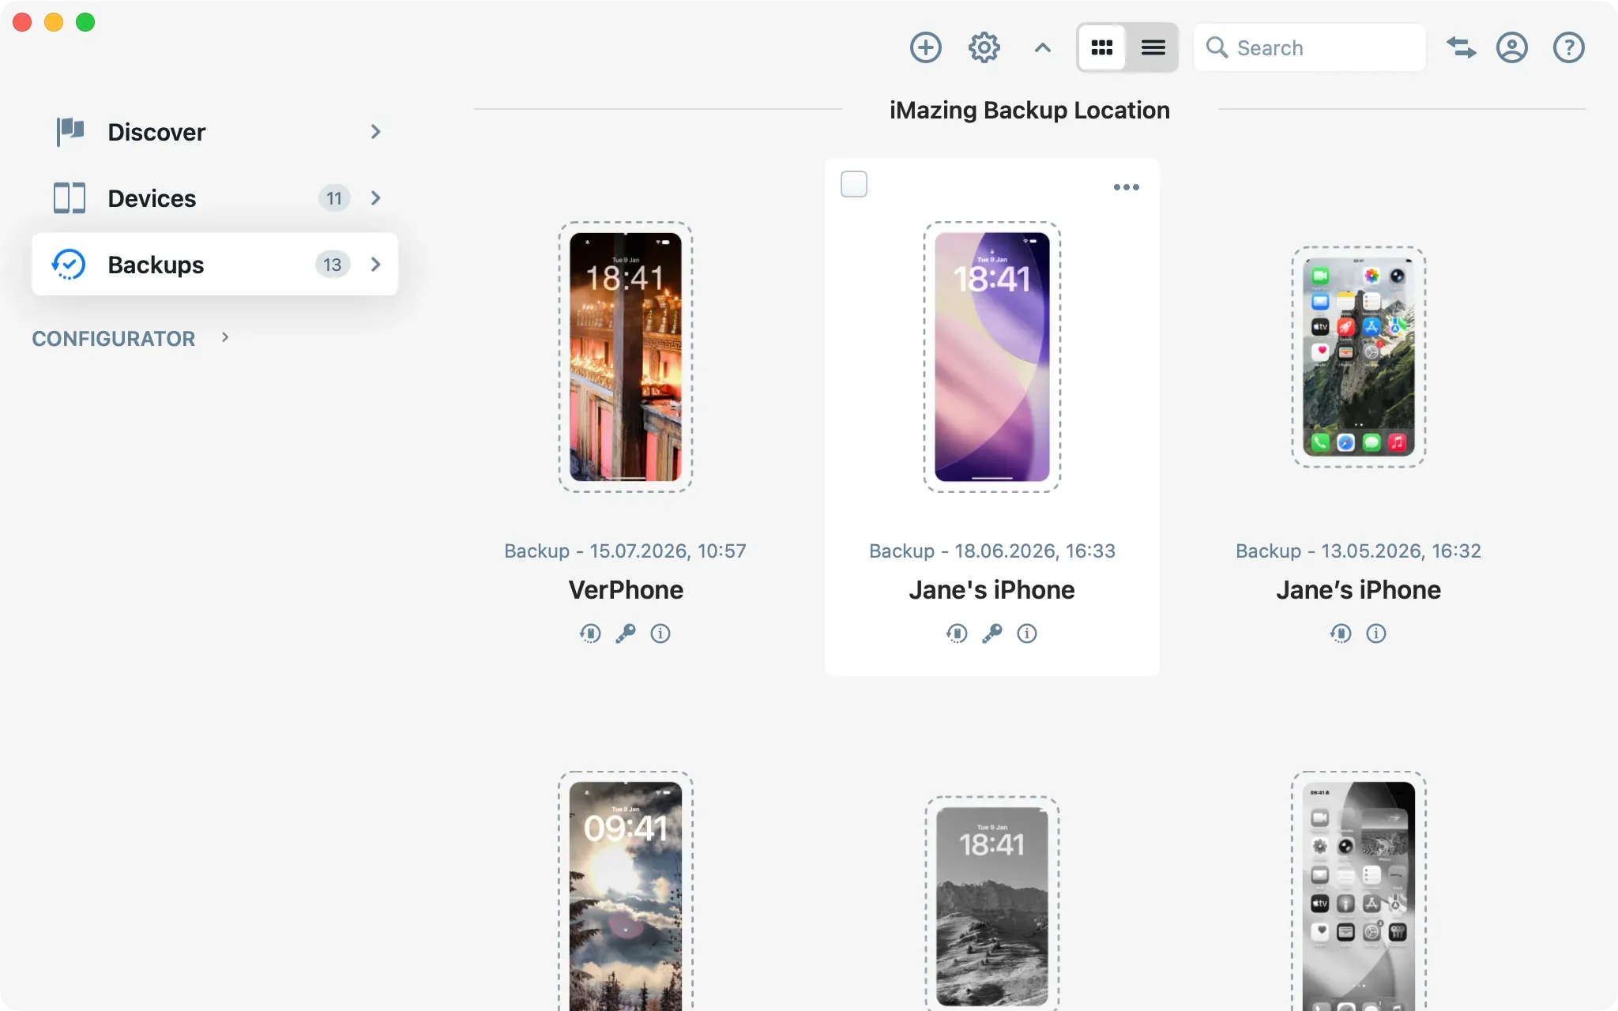1618x1011 pixels.
Task: Click the CONFIGURATOR label
Action: click(x=113, y=339)
